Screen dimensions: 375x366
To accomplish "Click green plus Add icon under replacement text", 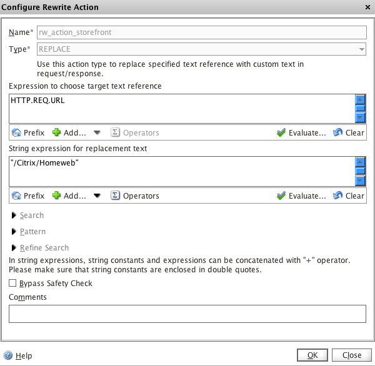I will click(x=56, y=195).
